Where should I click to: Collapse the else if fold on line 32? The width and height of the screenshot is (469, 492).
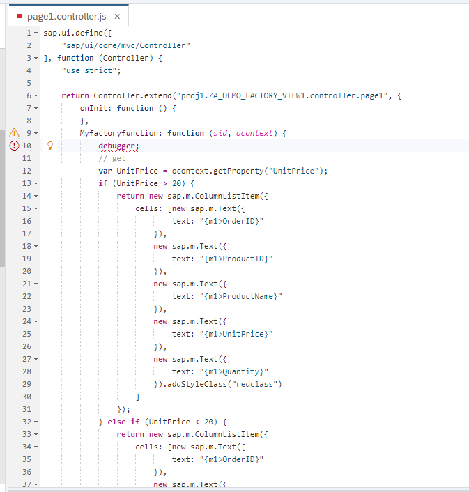(36, 422)
